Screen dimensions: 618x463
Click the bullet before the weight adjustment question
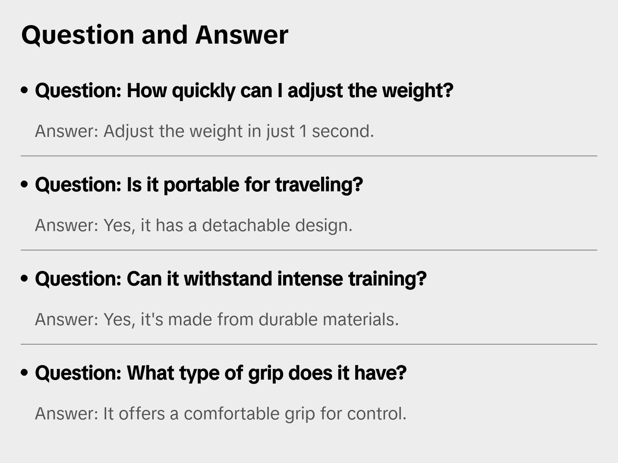tap(25, 91)
